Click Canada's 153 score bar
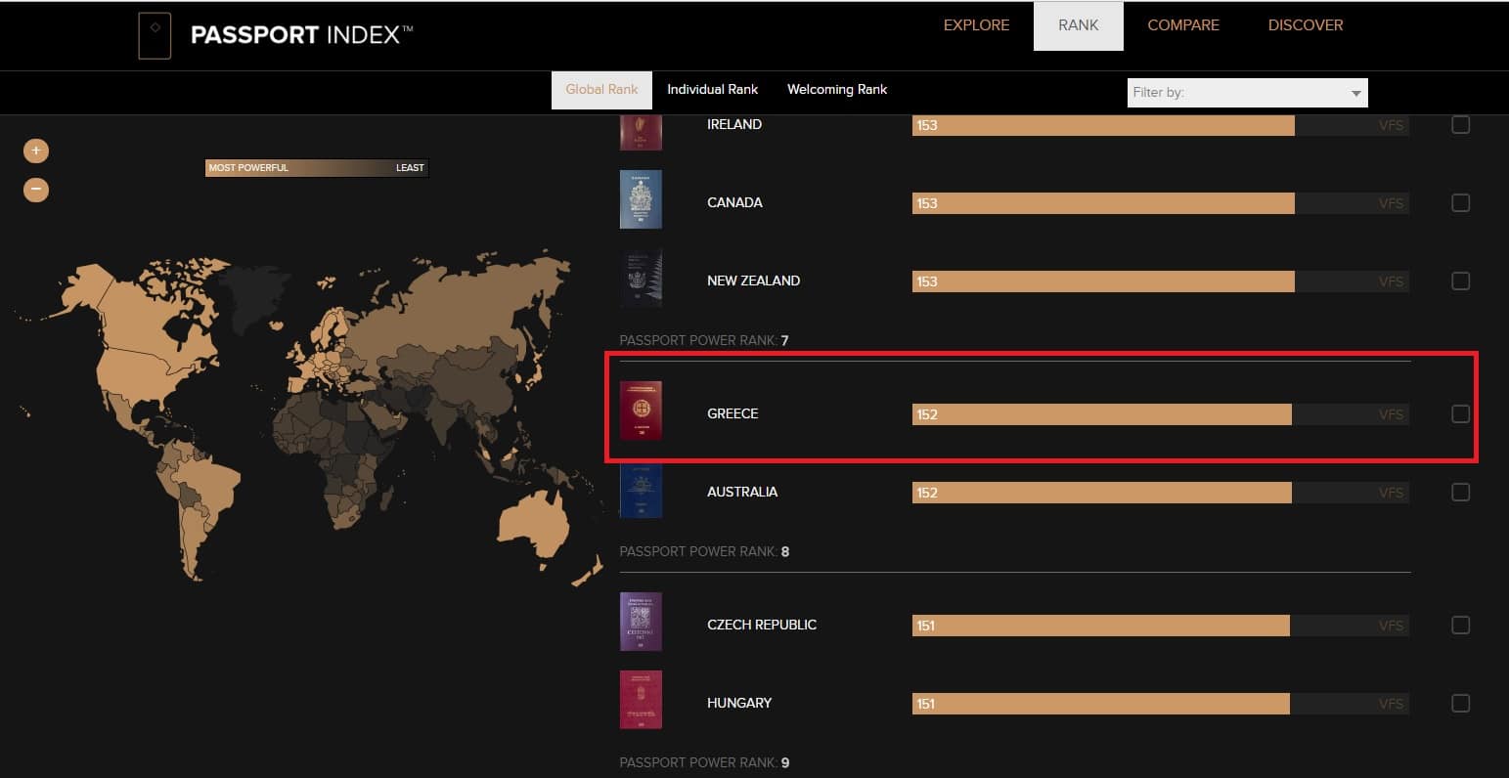The height and width of the screenshot is (778, 1509). point(1103,203)
